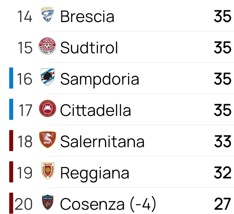Click the Reggiana club crest
The image size is (234, 214).
point(48,171)
